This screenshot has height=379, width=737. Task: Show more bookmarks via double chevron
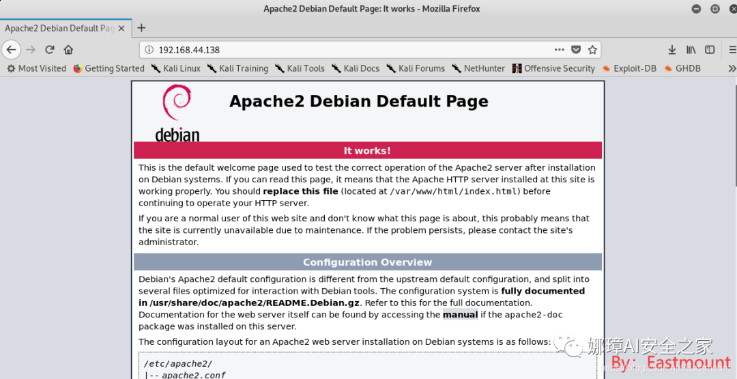[x=732, y=69]
